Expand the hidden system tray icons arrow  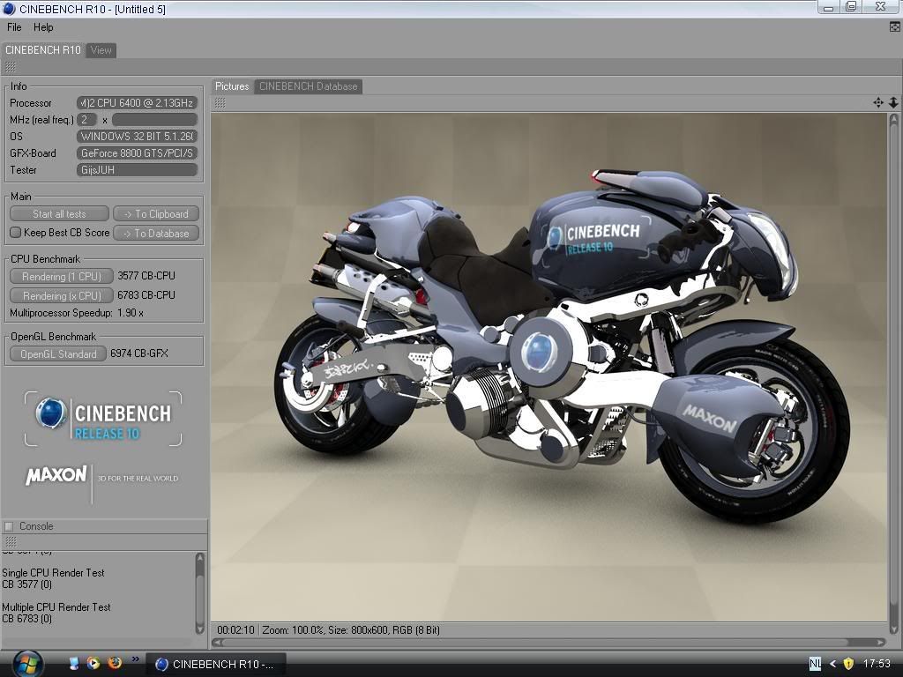pos(832,664)
